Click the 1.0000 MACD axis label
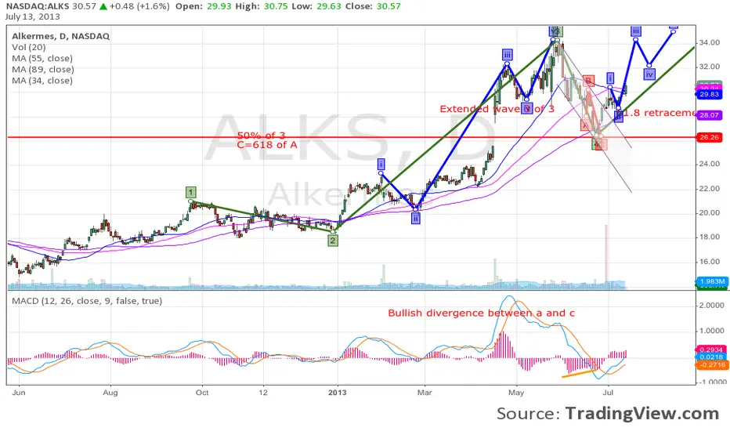The image size is (730, 431). [x=713, y=331]
